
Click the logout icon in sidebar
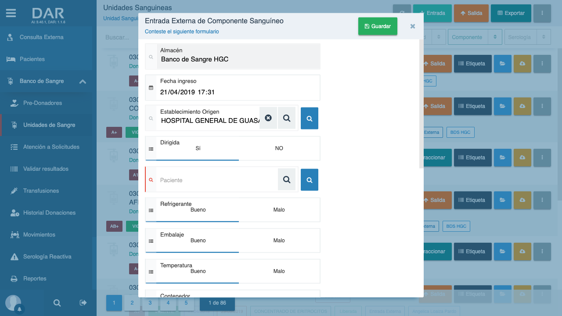coord(83,303)
